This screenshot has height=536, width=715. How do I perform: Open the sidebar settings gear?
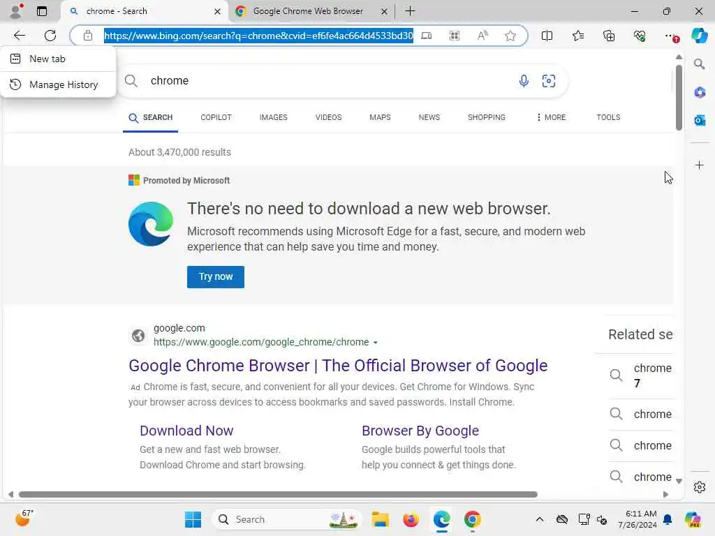point(699,487)
